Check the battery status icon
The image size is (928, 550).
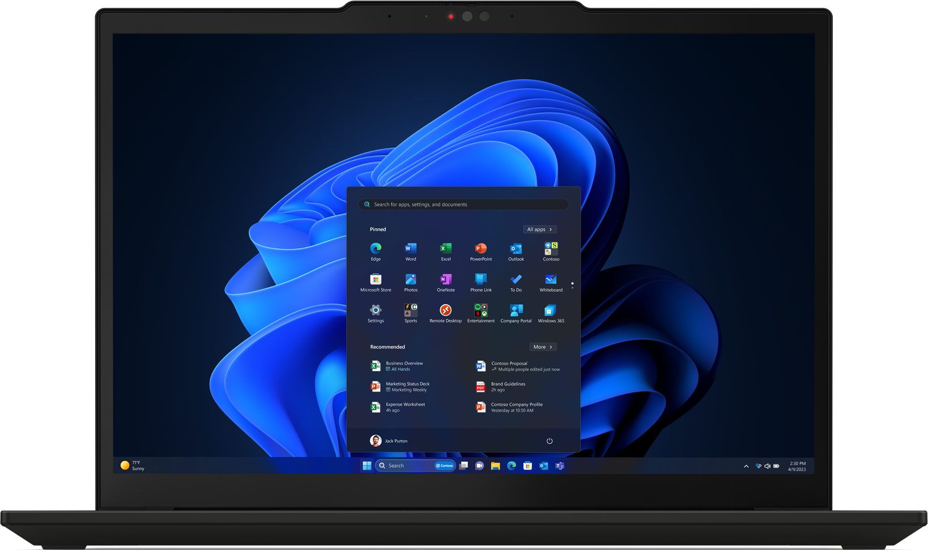coord(777,466)
